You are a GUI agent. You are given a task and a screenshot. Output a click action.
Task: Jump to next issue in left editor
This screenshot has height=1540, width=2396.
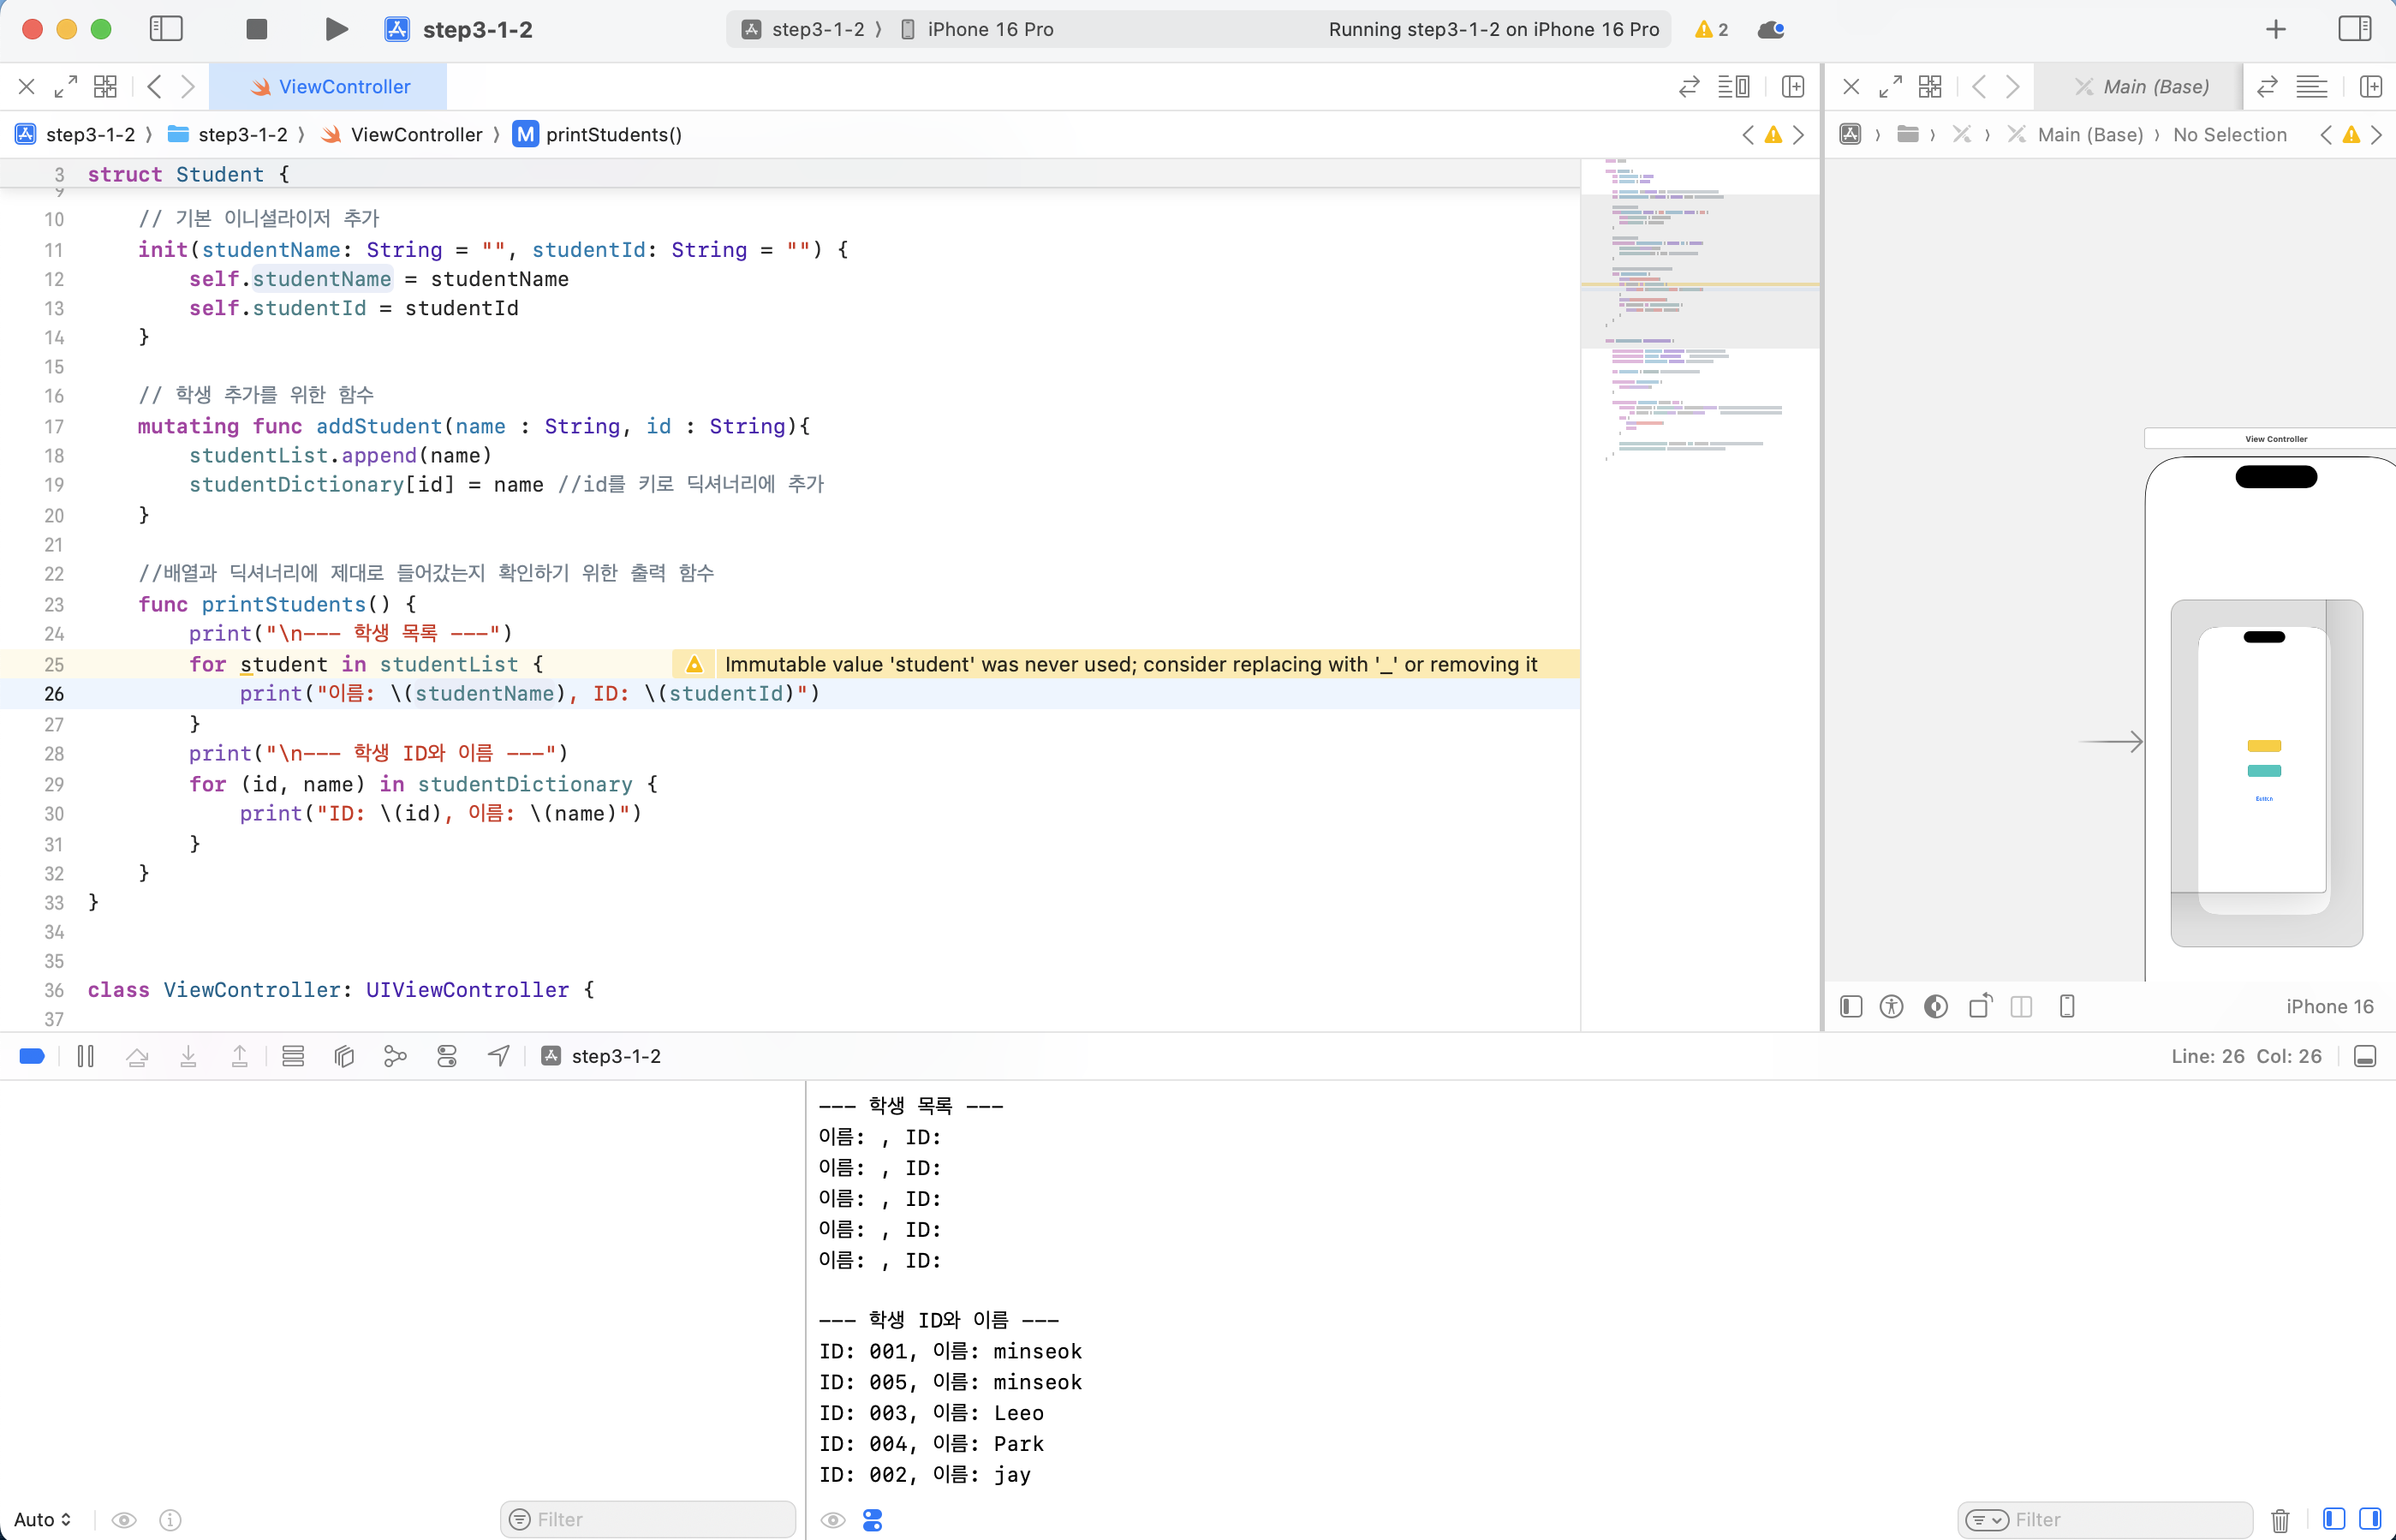[1799, 135]
